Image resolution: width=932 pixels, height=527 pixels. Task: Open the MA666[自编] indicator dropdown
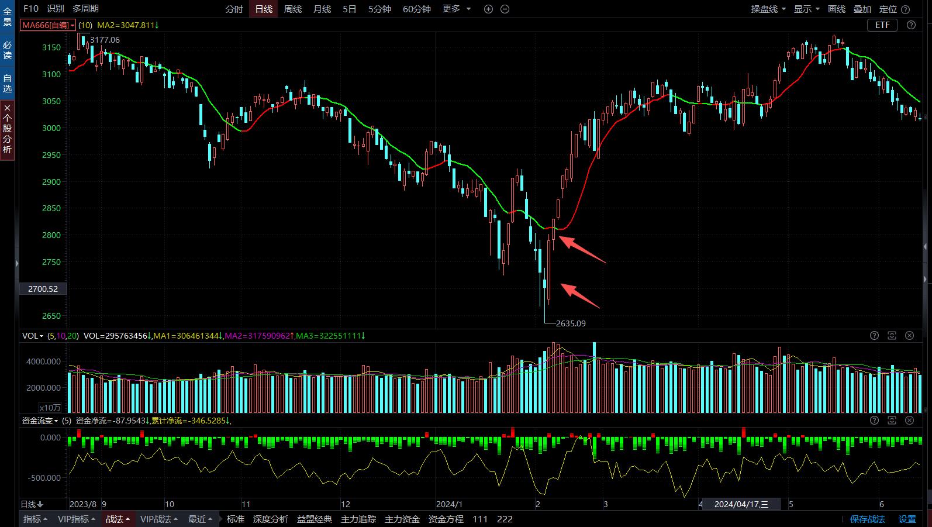point(48,25)
